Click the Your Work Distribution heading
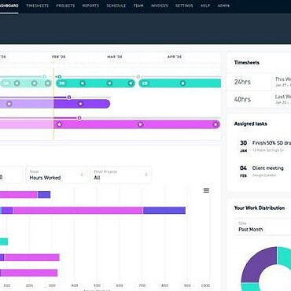The height and width of the screenshot is (291, 291). coord(260,208)
